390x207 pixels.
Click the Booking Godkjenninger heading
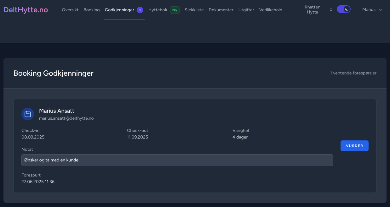pyautogui.click(x=54, y=73)
